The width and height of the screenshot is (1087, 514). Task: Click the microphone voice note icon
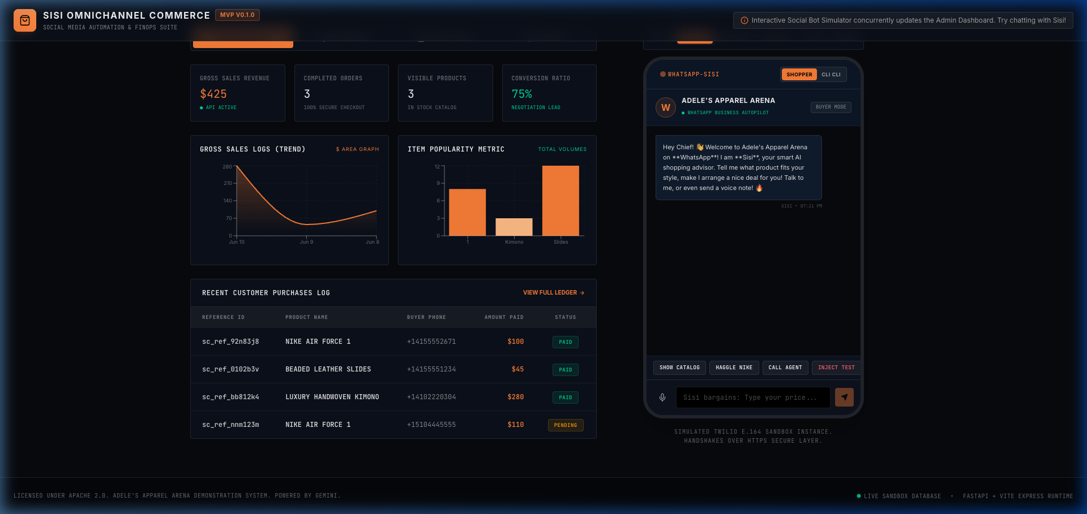(x=662, y=398)
